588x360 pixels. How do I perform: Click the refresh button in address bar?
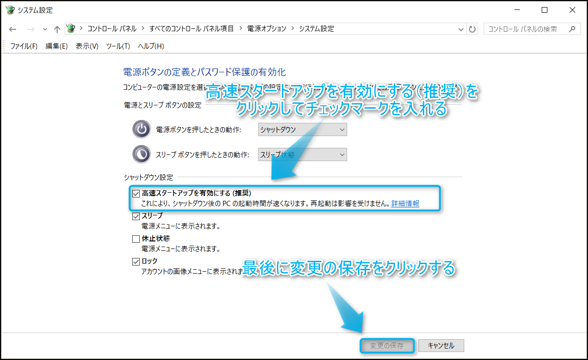pyautogui.click(x=472, y=29)
